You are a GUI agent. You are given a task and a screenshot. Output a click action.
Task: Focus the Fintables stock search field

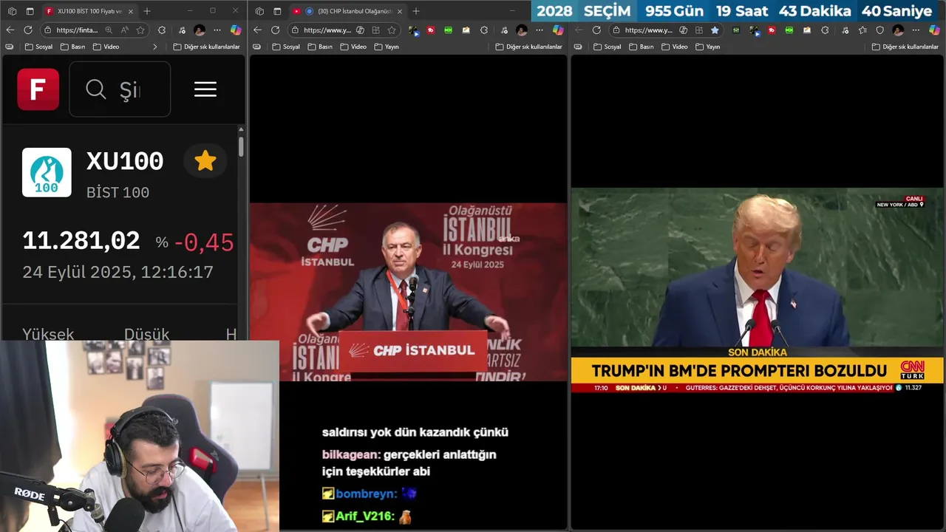(120, 89)
